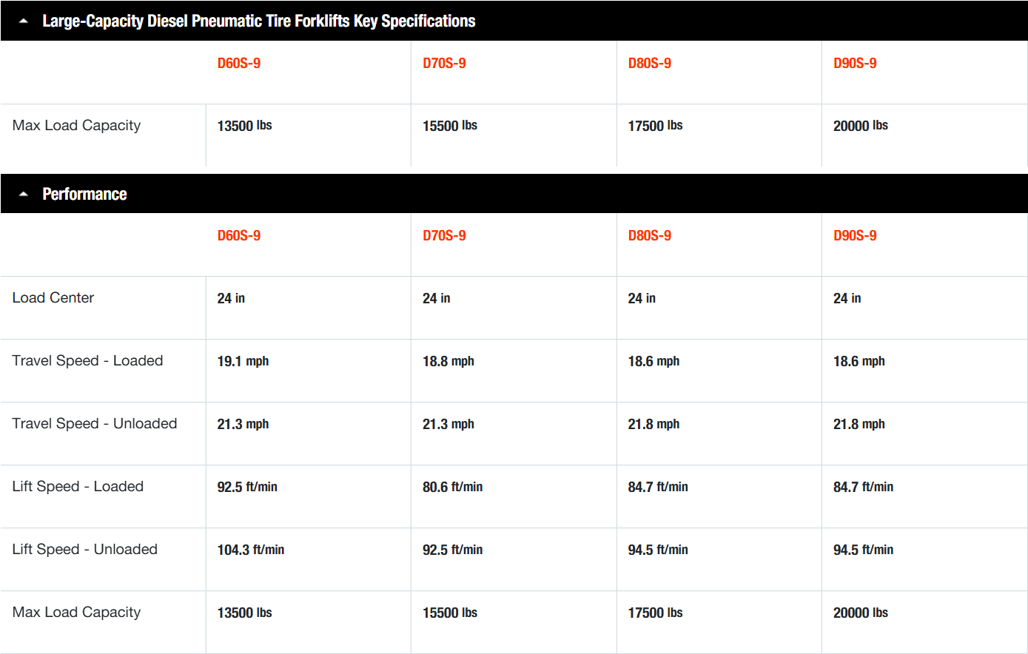
Task: Click the Lift Speed - Loaded row label
Action: coord(78,486)
